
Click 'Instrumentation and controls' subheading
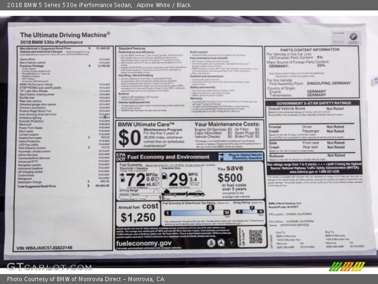coord(208,58)
